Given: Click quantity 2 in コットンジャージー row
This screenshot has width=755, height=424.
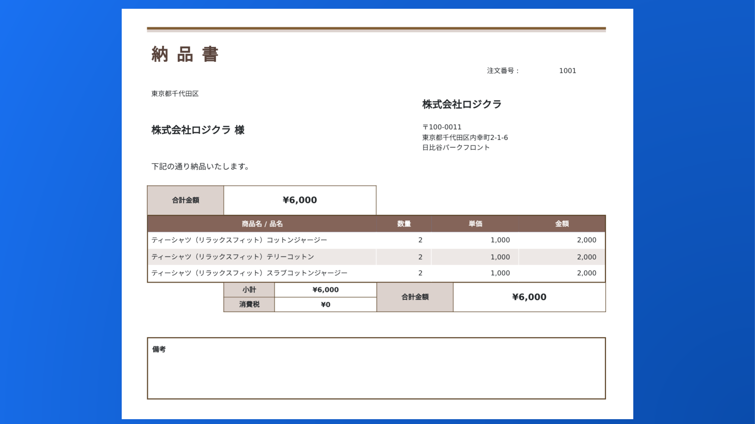Looking at the screenshot, I should 420,240.
